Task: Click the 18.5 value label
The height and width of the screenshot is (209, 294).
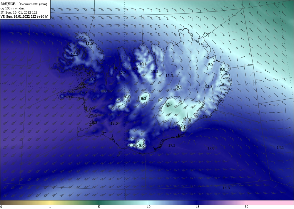Action: [114, 124]
